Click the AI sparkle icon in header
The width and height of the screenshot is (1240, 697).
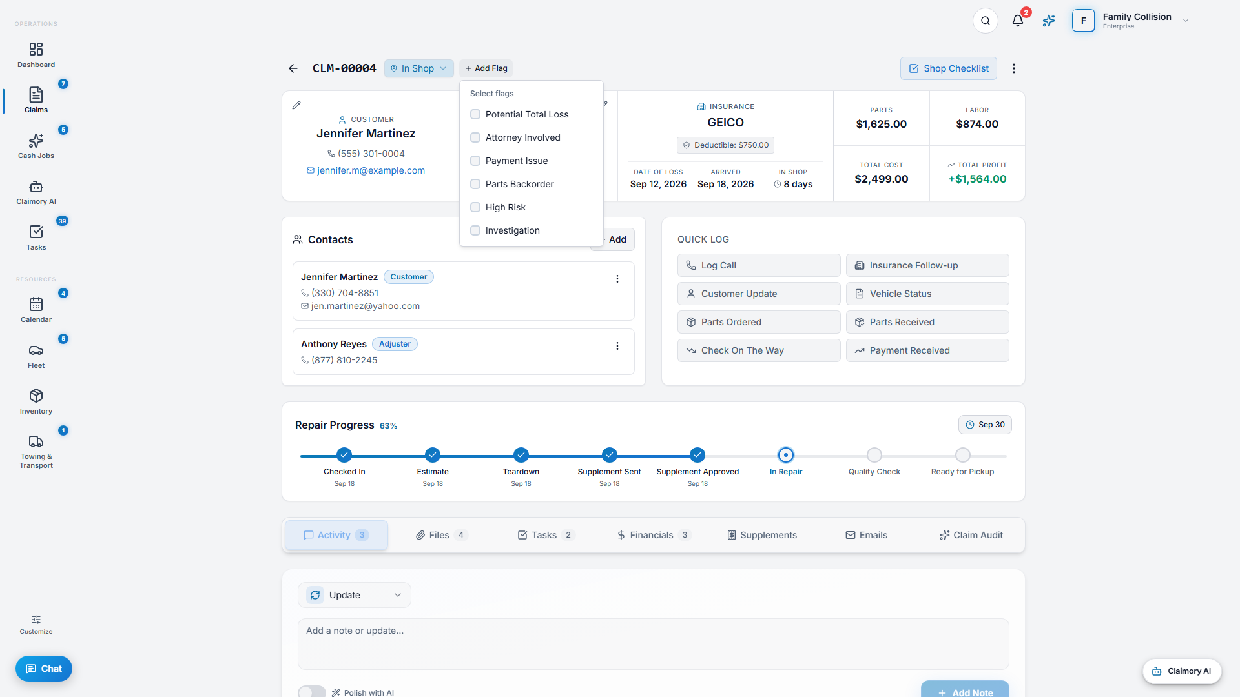1049,21
